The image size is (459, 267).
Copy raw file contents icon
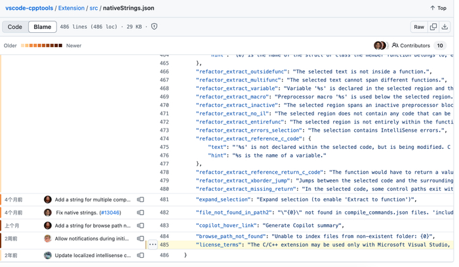click(433, 27)
